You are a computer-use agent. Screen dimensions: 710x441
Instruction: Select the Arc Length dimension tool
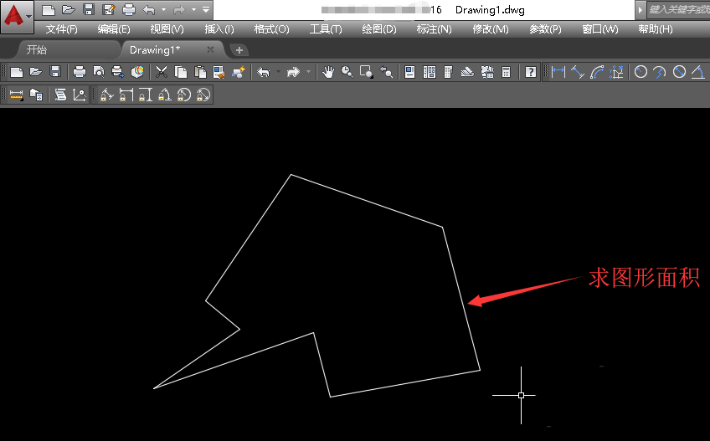click(597, 71)
